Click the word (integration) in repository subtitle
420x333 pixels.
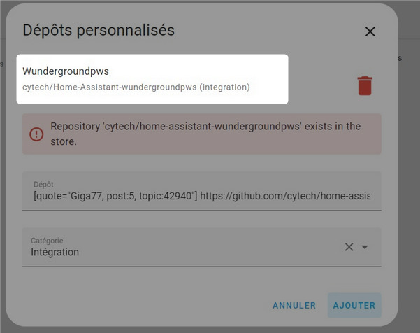coord(224,87)
